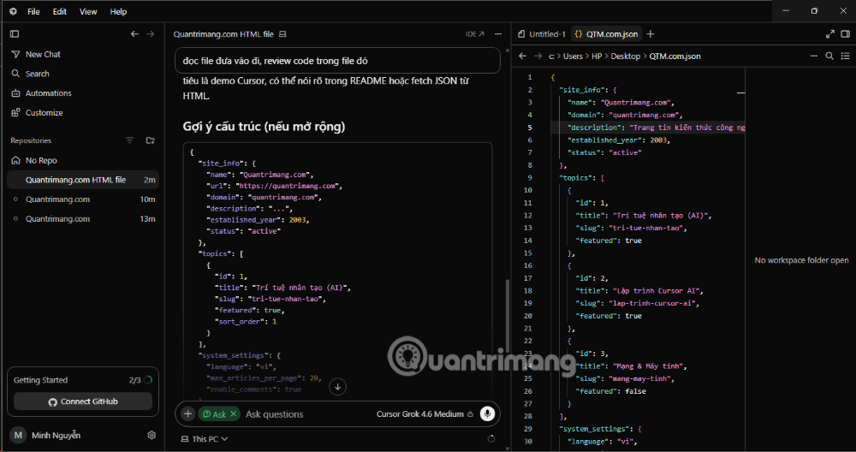This screenshot has height=452, width=856.
Task: Open the chat's more options menu
Action: (498, 34)
